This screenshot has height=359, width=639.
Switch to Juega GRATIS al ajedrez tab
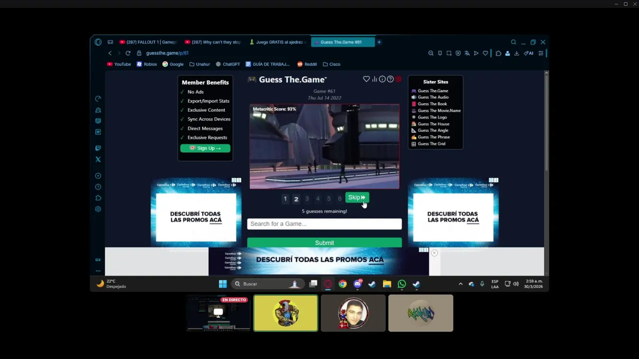pos(278,42)
